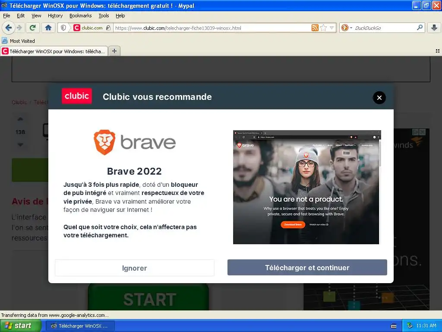442x332 pixels.
Task: Click the search magnifier icon
Action: click(420, 28)
